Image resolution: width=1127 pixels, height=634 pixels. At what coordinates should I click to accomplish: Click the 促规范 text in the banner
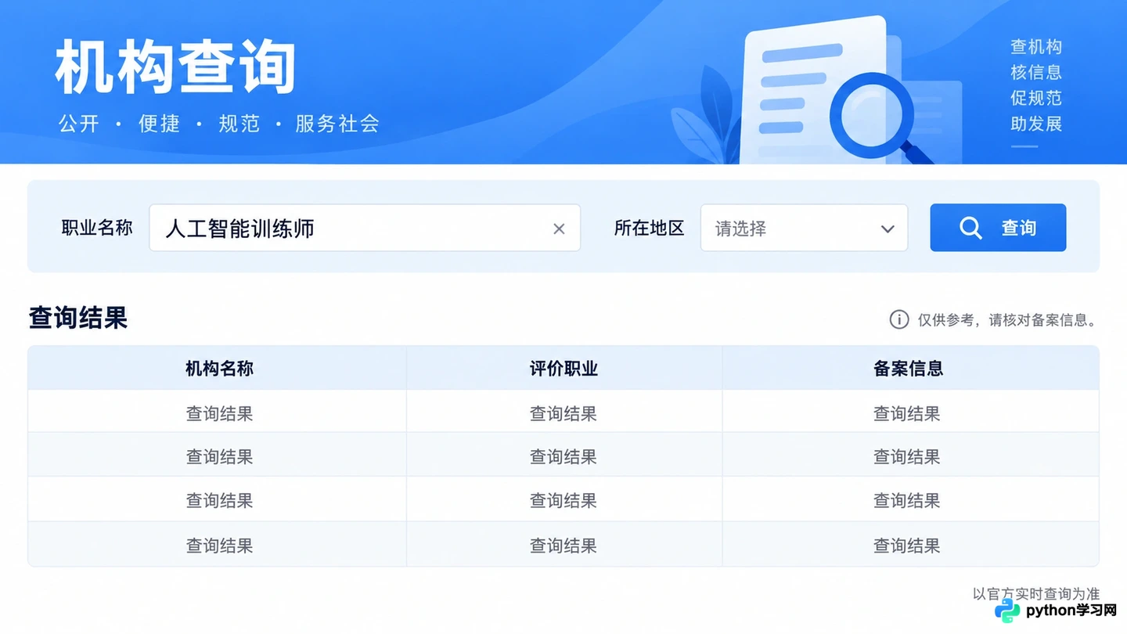pyautogui.click(x=1036, y=98)
